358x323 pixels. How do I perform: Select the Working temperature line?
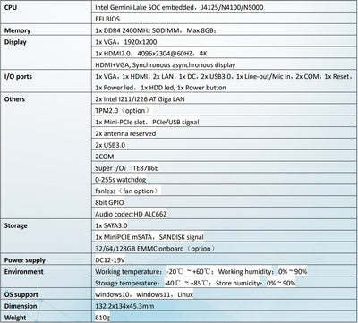coord(200,272)
